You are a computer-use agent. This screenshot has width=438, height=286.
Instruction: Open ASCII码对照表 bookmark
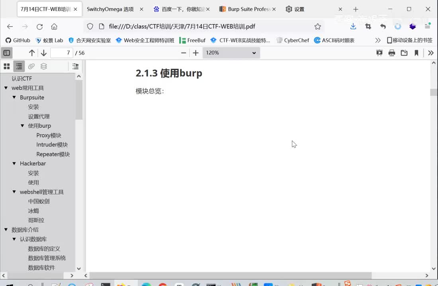click(x=334, y=41)
